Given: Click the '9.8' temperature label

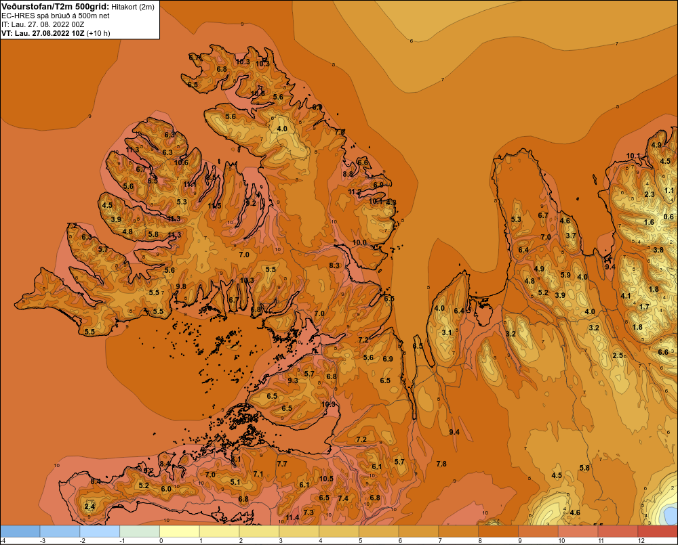Looking at the screenshot, I should pos(181,286).
